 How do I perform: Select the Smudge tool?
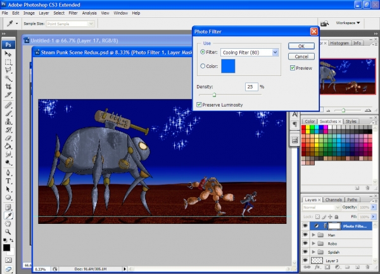[8, 154]
